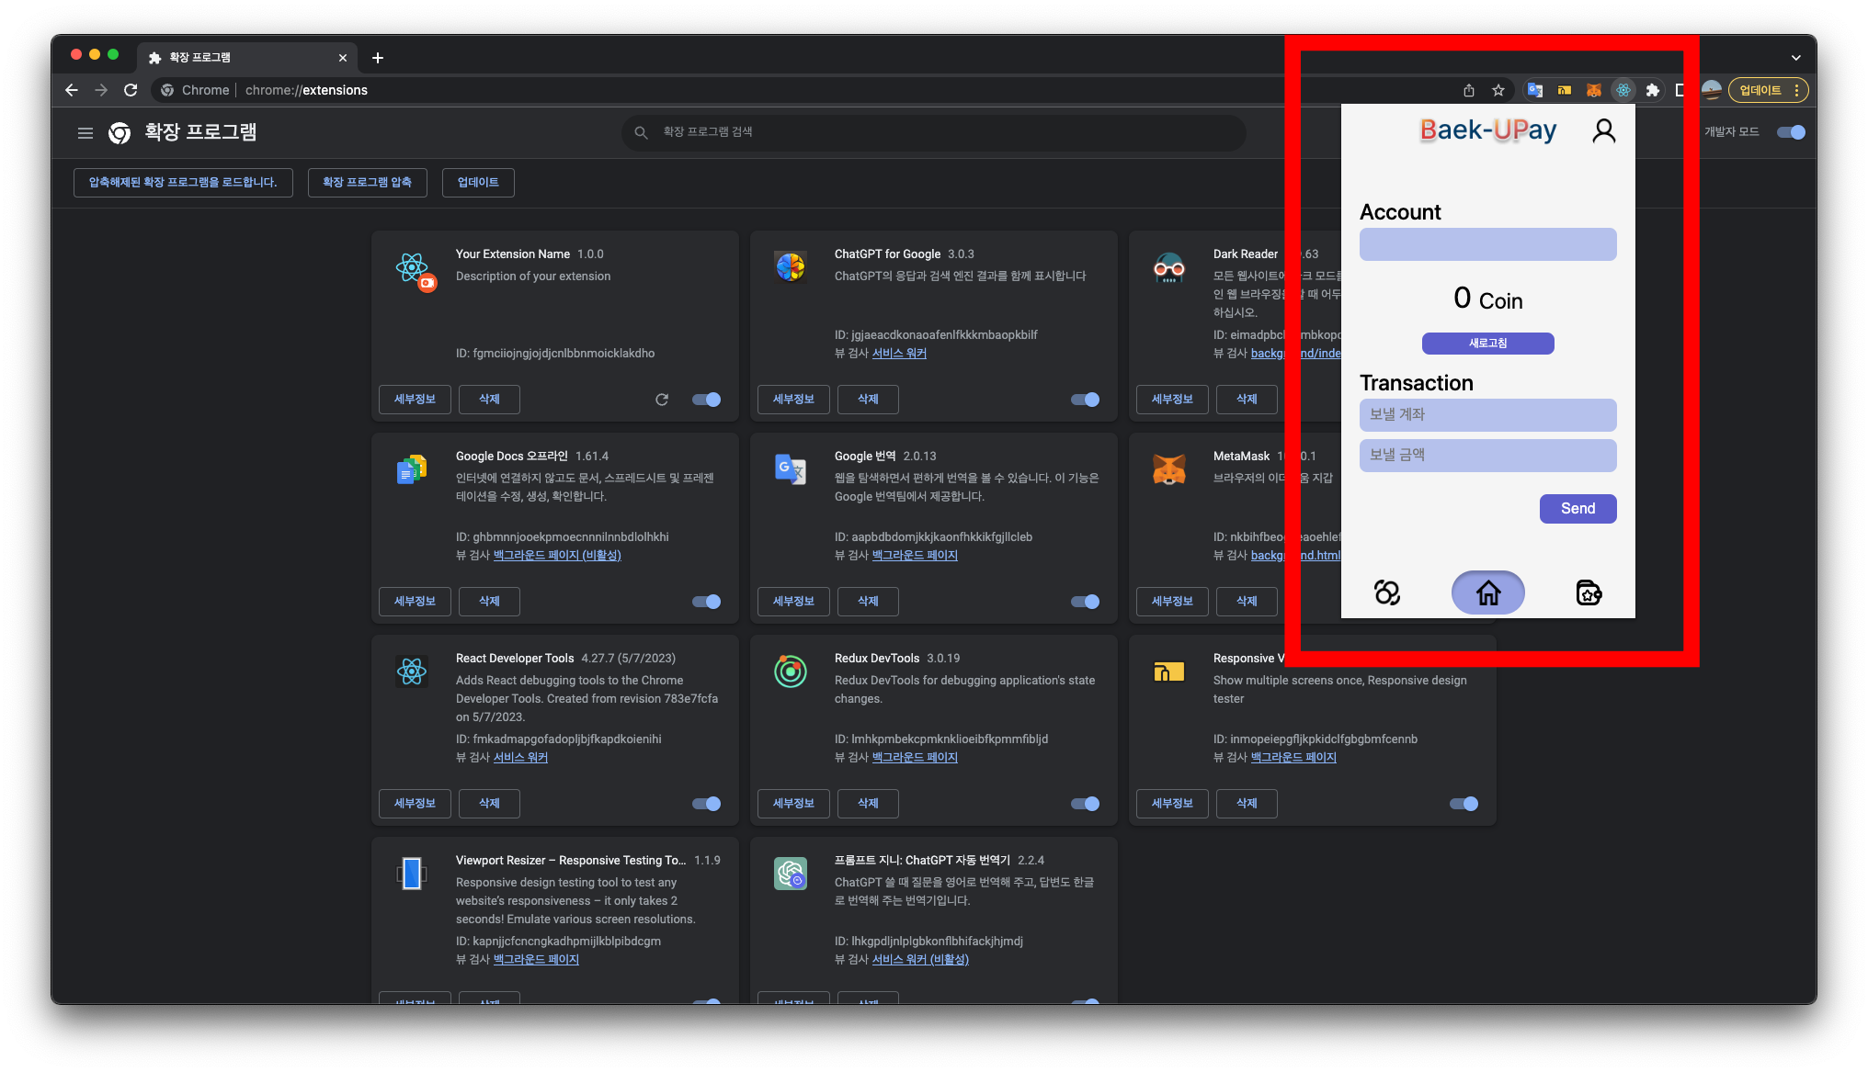The image size is (1868, 1072).
Task: Disable the ChatGPT for Google extension
Action: click(1085, 400)
